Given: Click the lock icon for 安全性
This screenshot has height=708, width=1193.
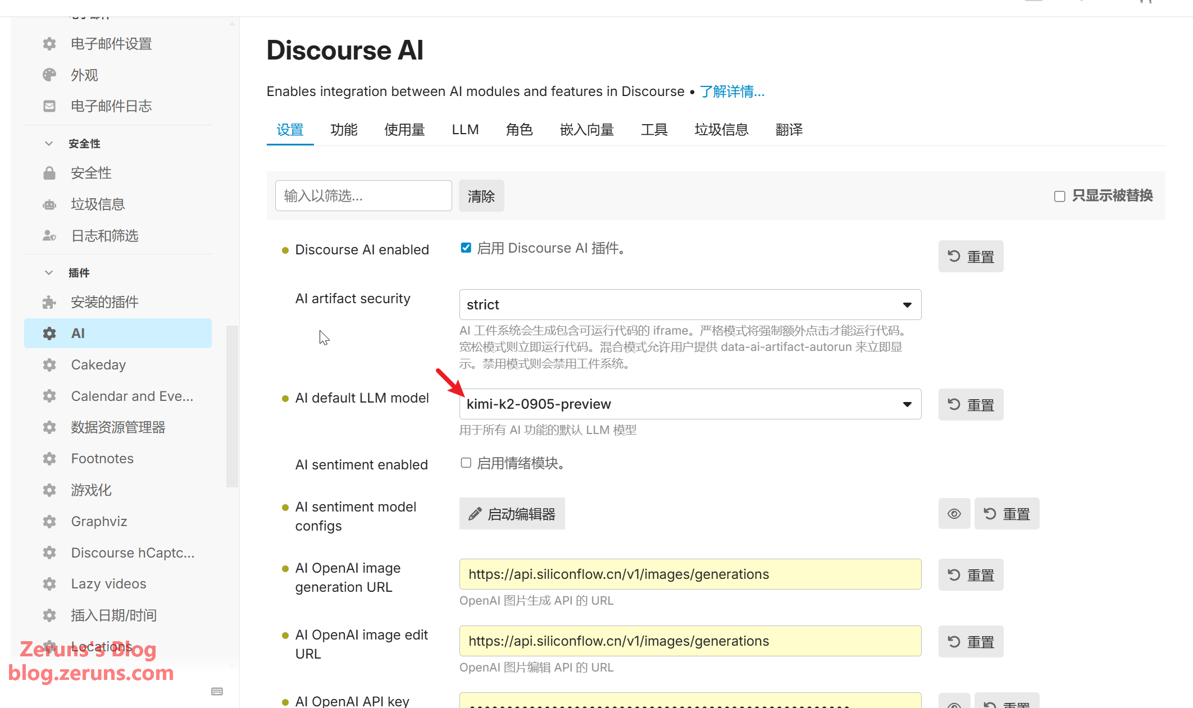Looking at the screenshot, I should click(x=49, y=173).
